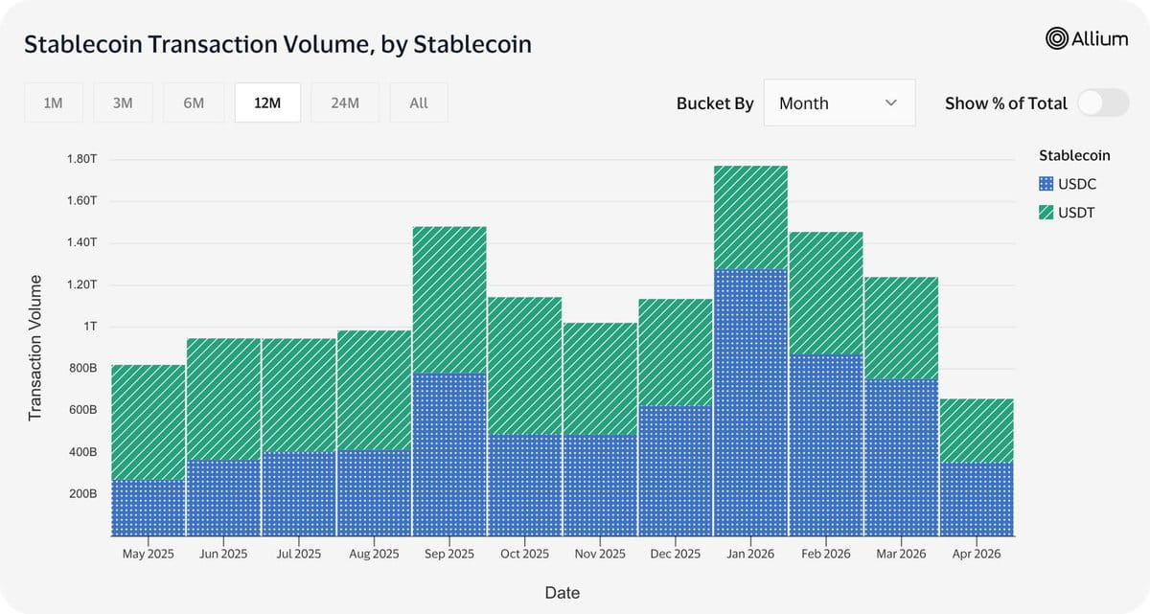
Task: Click the Aug 2025 USDC bar segment
Action: [x=374, y=492]
